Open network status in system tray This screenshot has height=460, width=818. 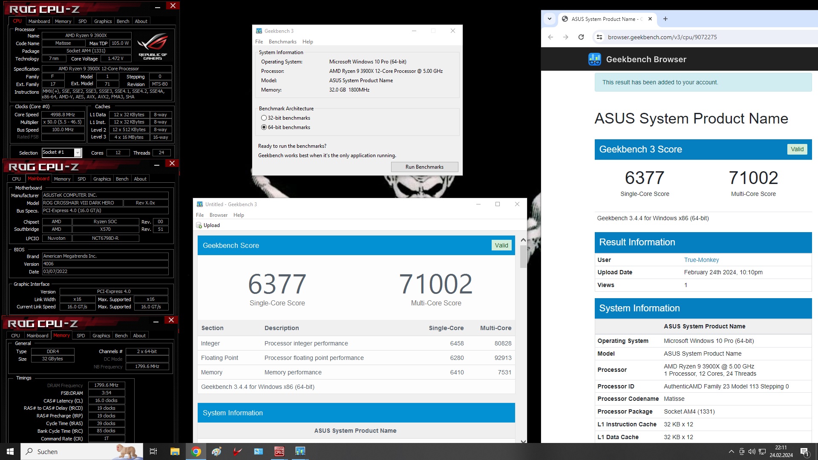tap(762, 451)
